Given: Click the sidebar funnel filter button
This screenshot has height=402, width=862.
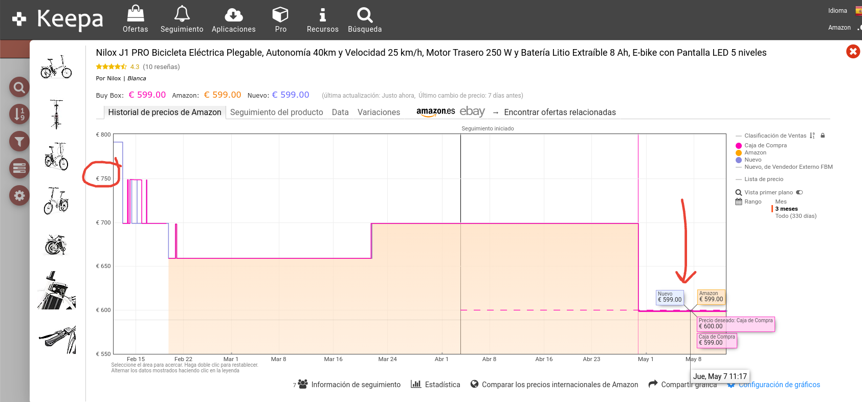Looking at the screenshot, I should tap(19, 141).
